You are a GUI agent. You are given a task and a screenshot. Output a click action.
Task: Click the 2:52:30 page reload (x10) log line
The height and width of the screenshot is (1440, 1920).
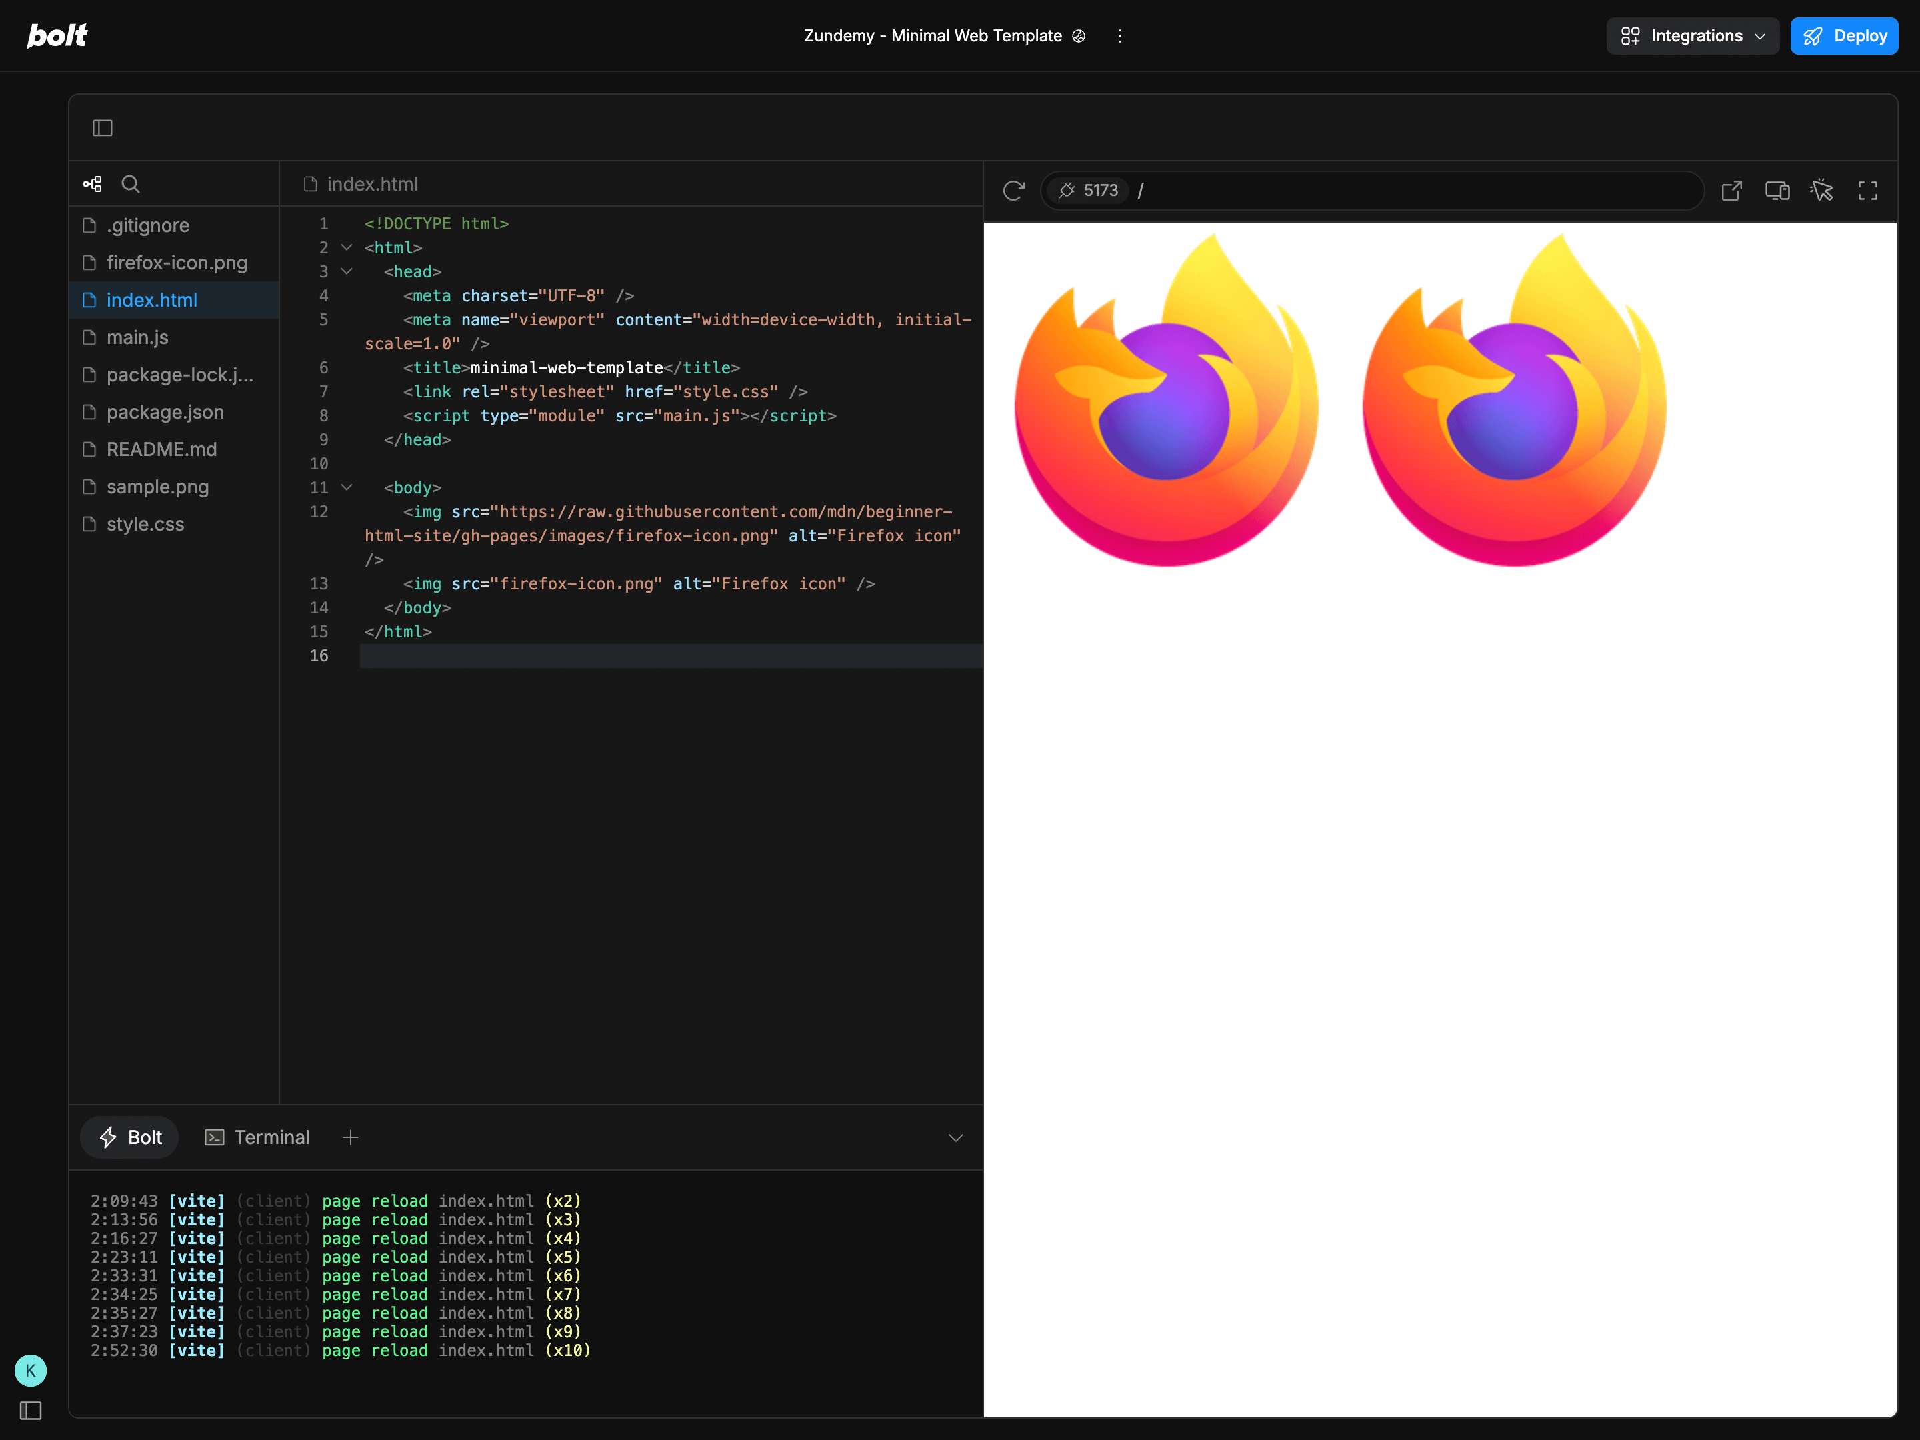340,1351
